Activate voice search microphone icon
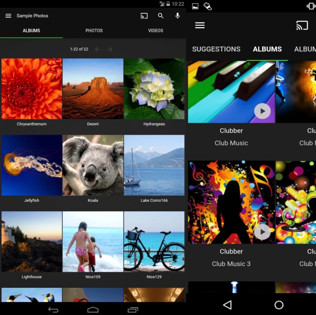The height and width of the screenshot is (315, 316). 177,15
